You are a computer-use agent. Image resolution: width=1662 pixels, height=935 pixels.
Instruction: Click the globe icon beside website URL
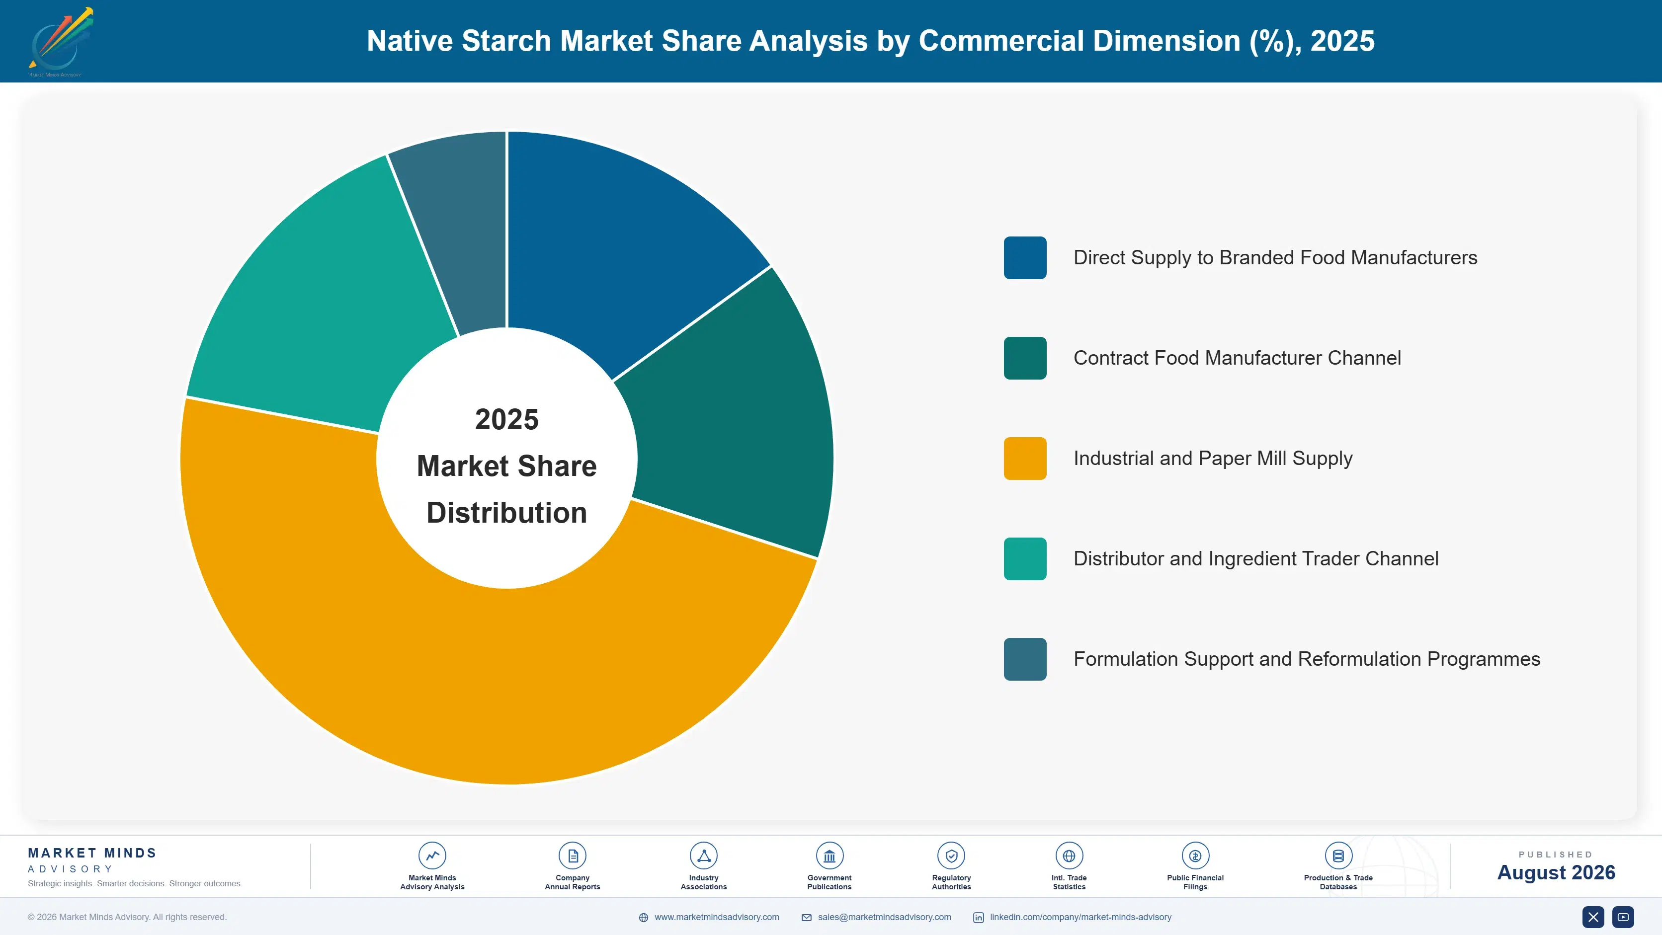pos(643,918)
